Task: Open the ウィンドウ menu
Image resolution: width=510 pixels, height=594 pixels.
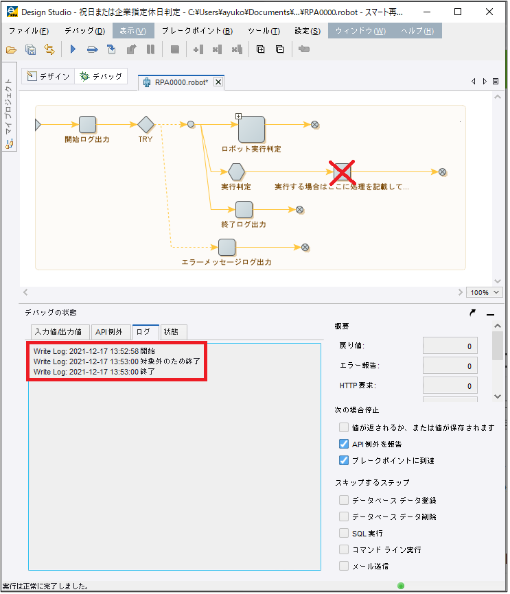Action: pyautogui.click(x=360, y=31)
